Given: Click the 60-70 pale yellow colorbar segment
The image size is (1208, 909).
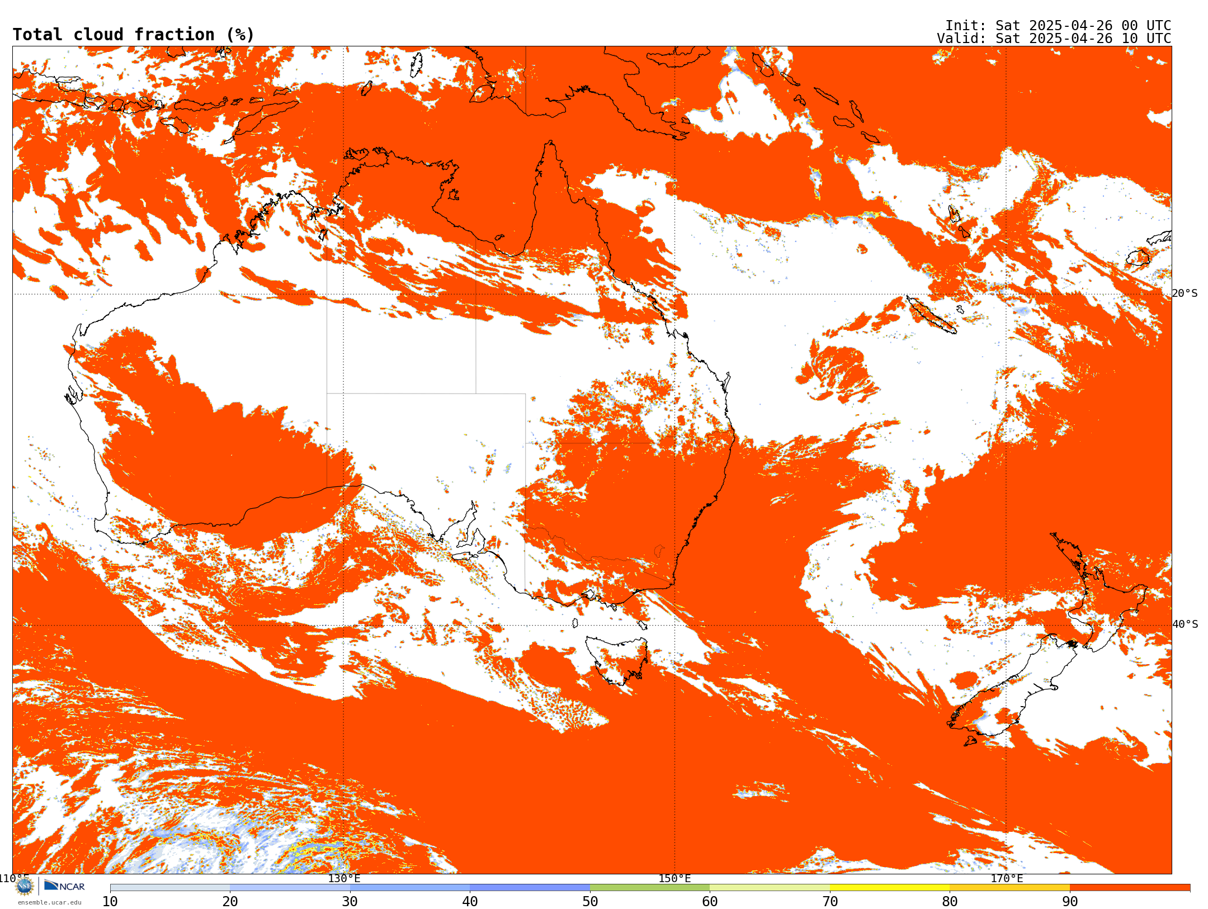Looking at the screenshot, I should [770, 888].
